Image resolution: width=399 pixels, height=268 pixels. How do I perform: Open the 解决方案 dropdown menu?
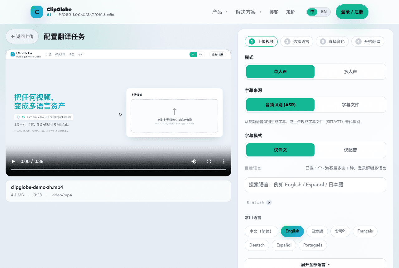click(x=248, y=12)
